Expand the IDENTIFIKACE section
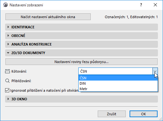This screenshot has height=121, width=163. pyautogui.click(x=81, y=27)
